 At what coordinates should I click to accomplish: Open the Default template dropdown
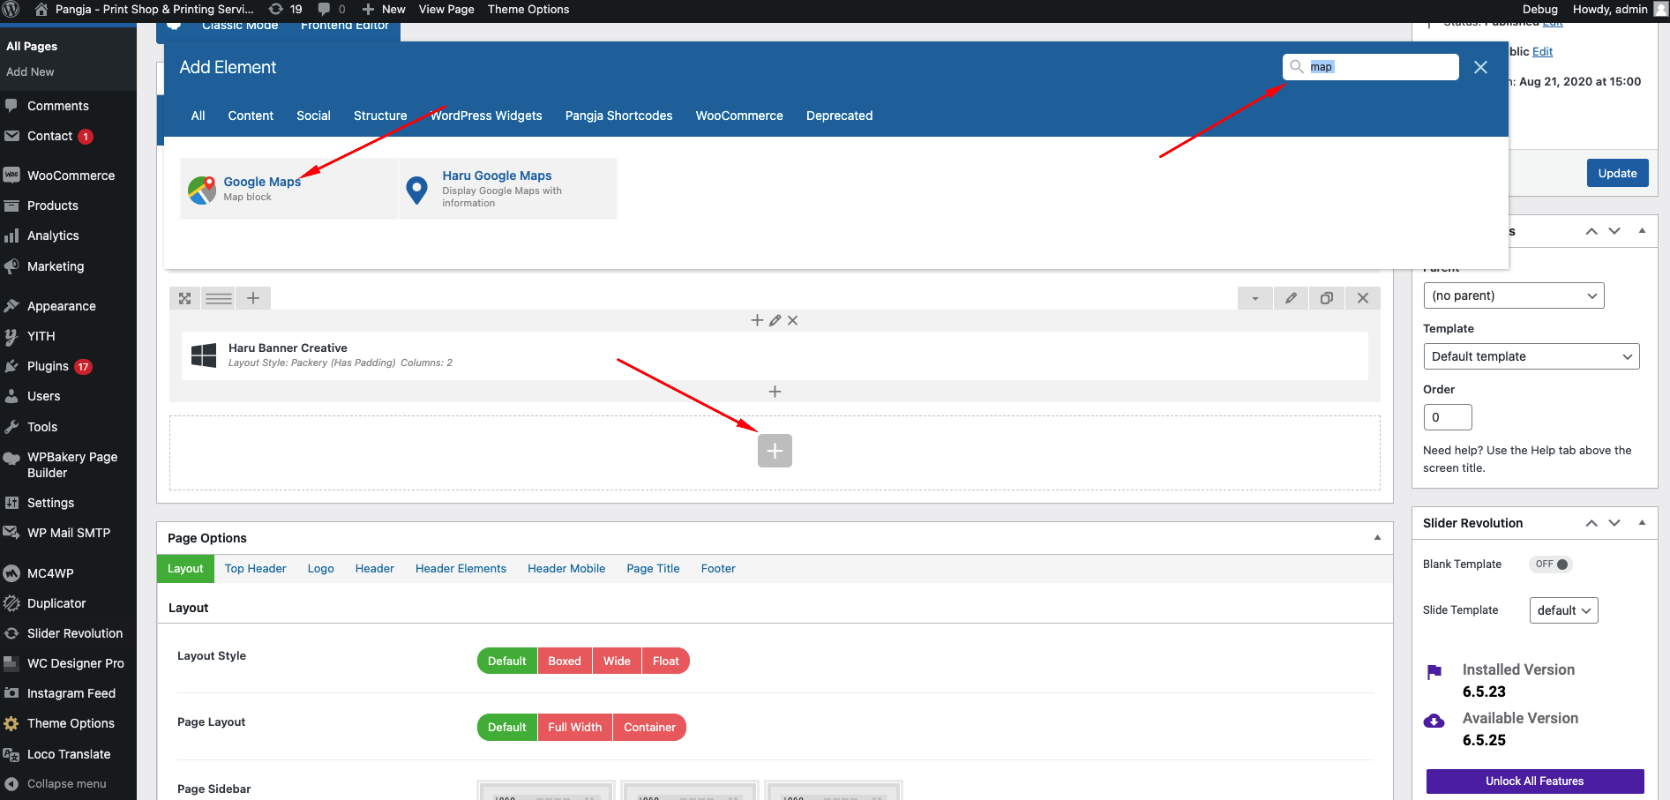click(1531, 356)
